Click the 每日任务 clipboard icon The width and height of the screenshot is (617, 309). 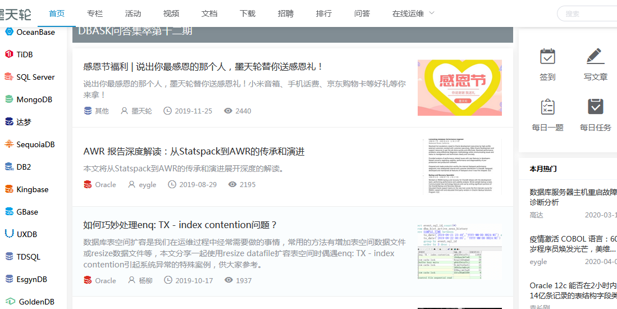coord(595,106)
